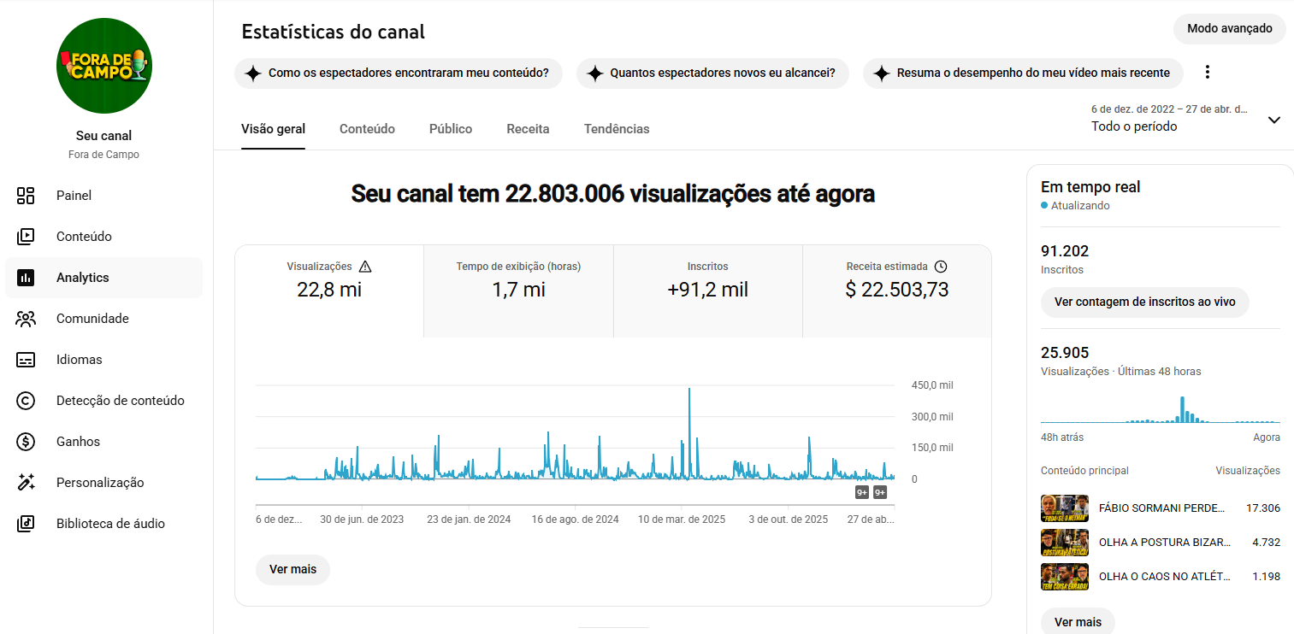The image size is (1294, 634).
Task: Open thumbnail of OLHA A POSTURA BIZAR video
Action: coord(1065,543)
